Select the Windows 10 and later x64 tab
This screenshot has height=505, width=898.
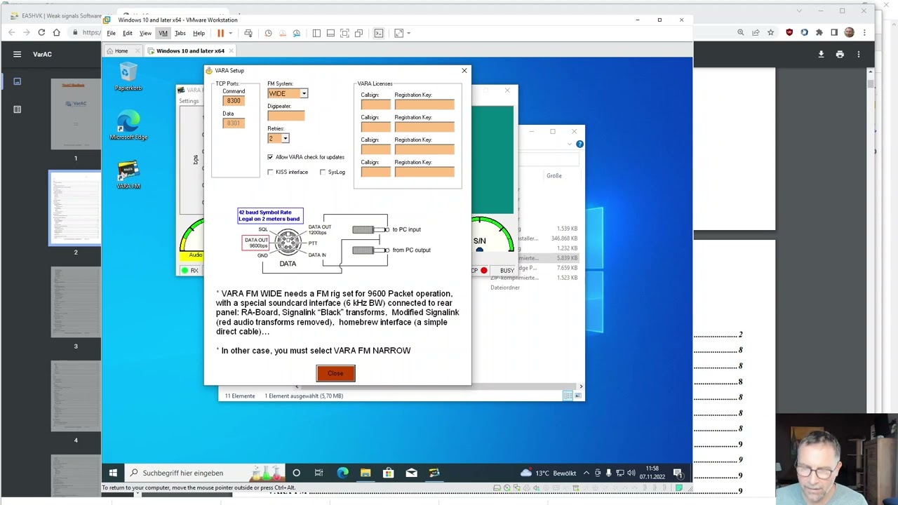point(190,50)
